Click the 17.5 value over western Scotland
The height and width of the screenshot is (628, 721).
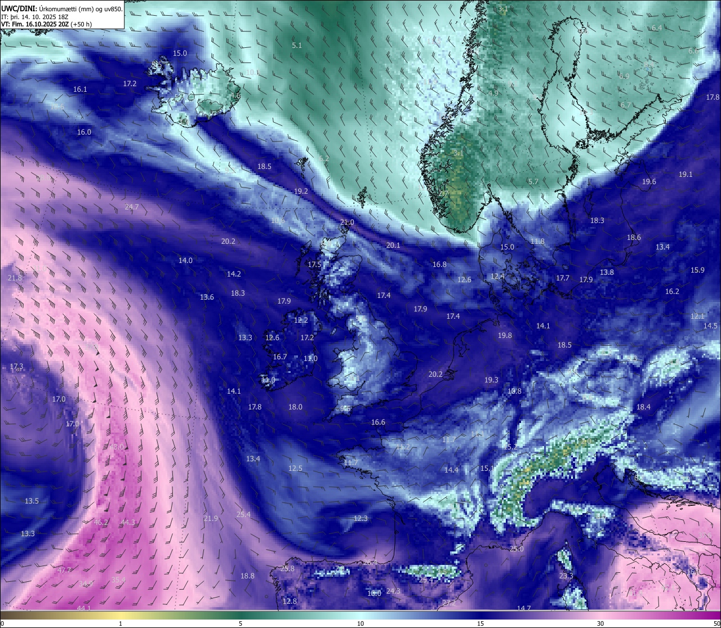(x=314, y=264)
